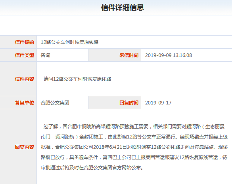This screenshot has width=232, height=184.
Task: Click the received timestamp 2019-09-09 13:16:08
Action: pos(169,55)
